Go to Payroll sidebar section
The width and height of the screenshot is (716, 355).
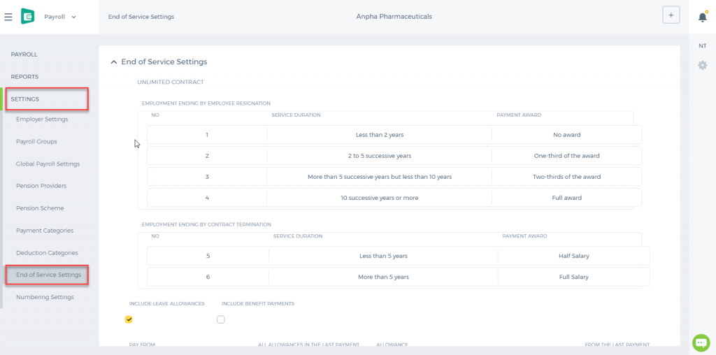coord(24,55)
